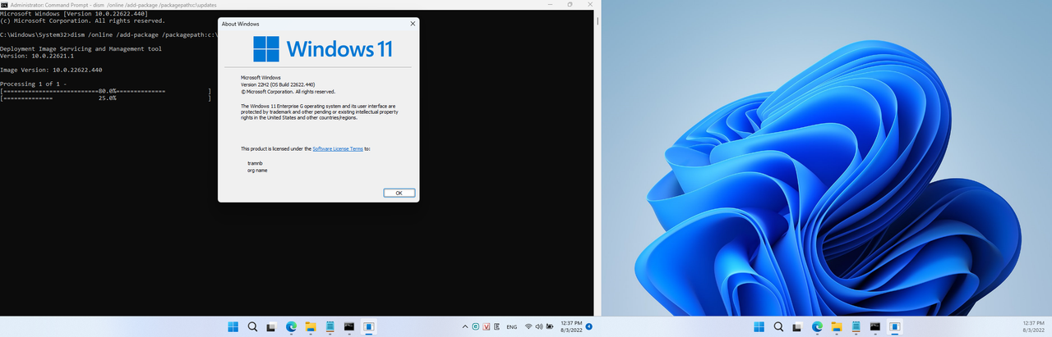Click the 'org name' text in dialog
The image size is (1052, 337).
point(257,170)
